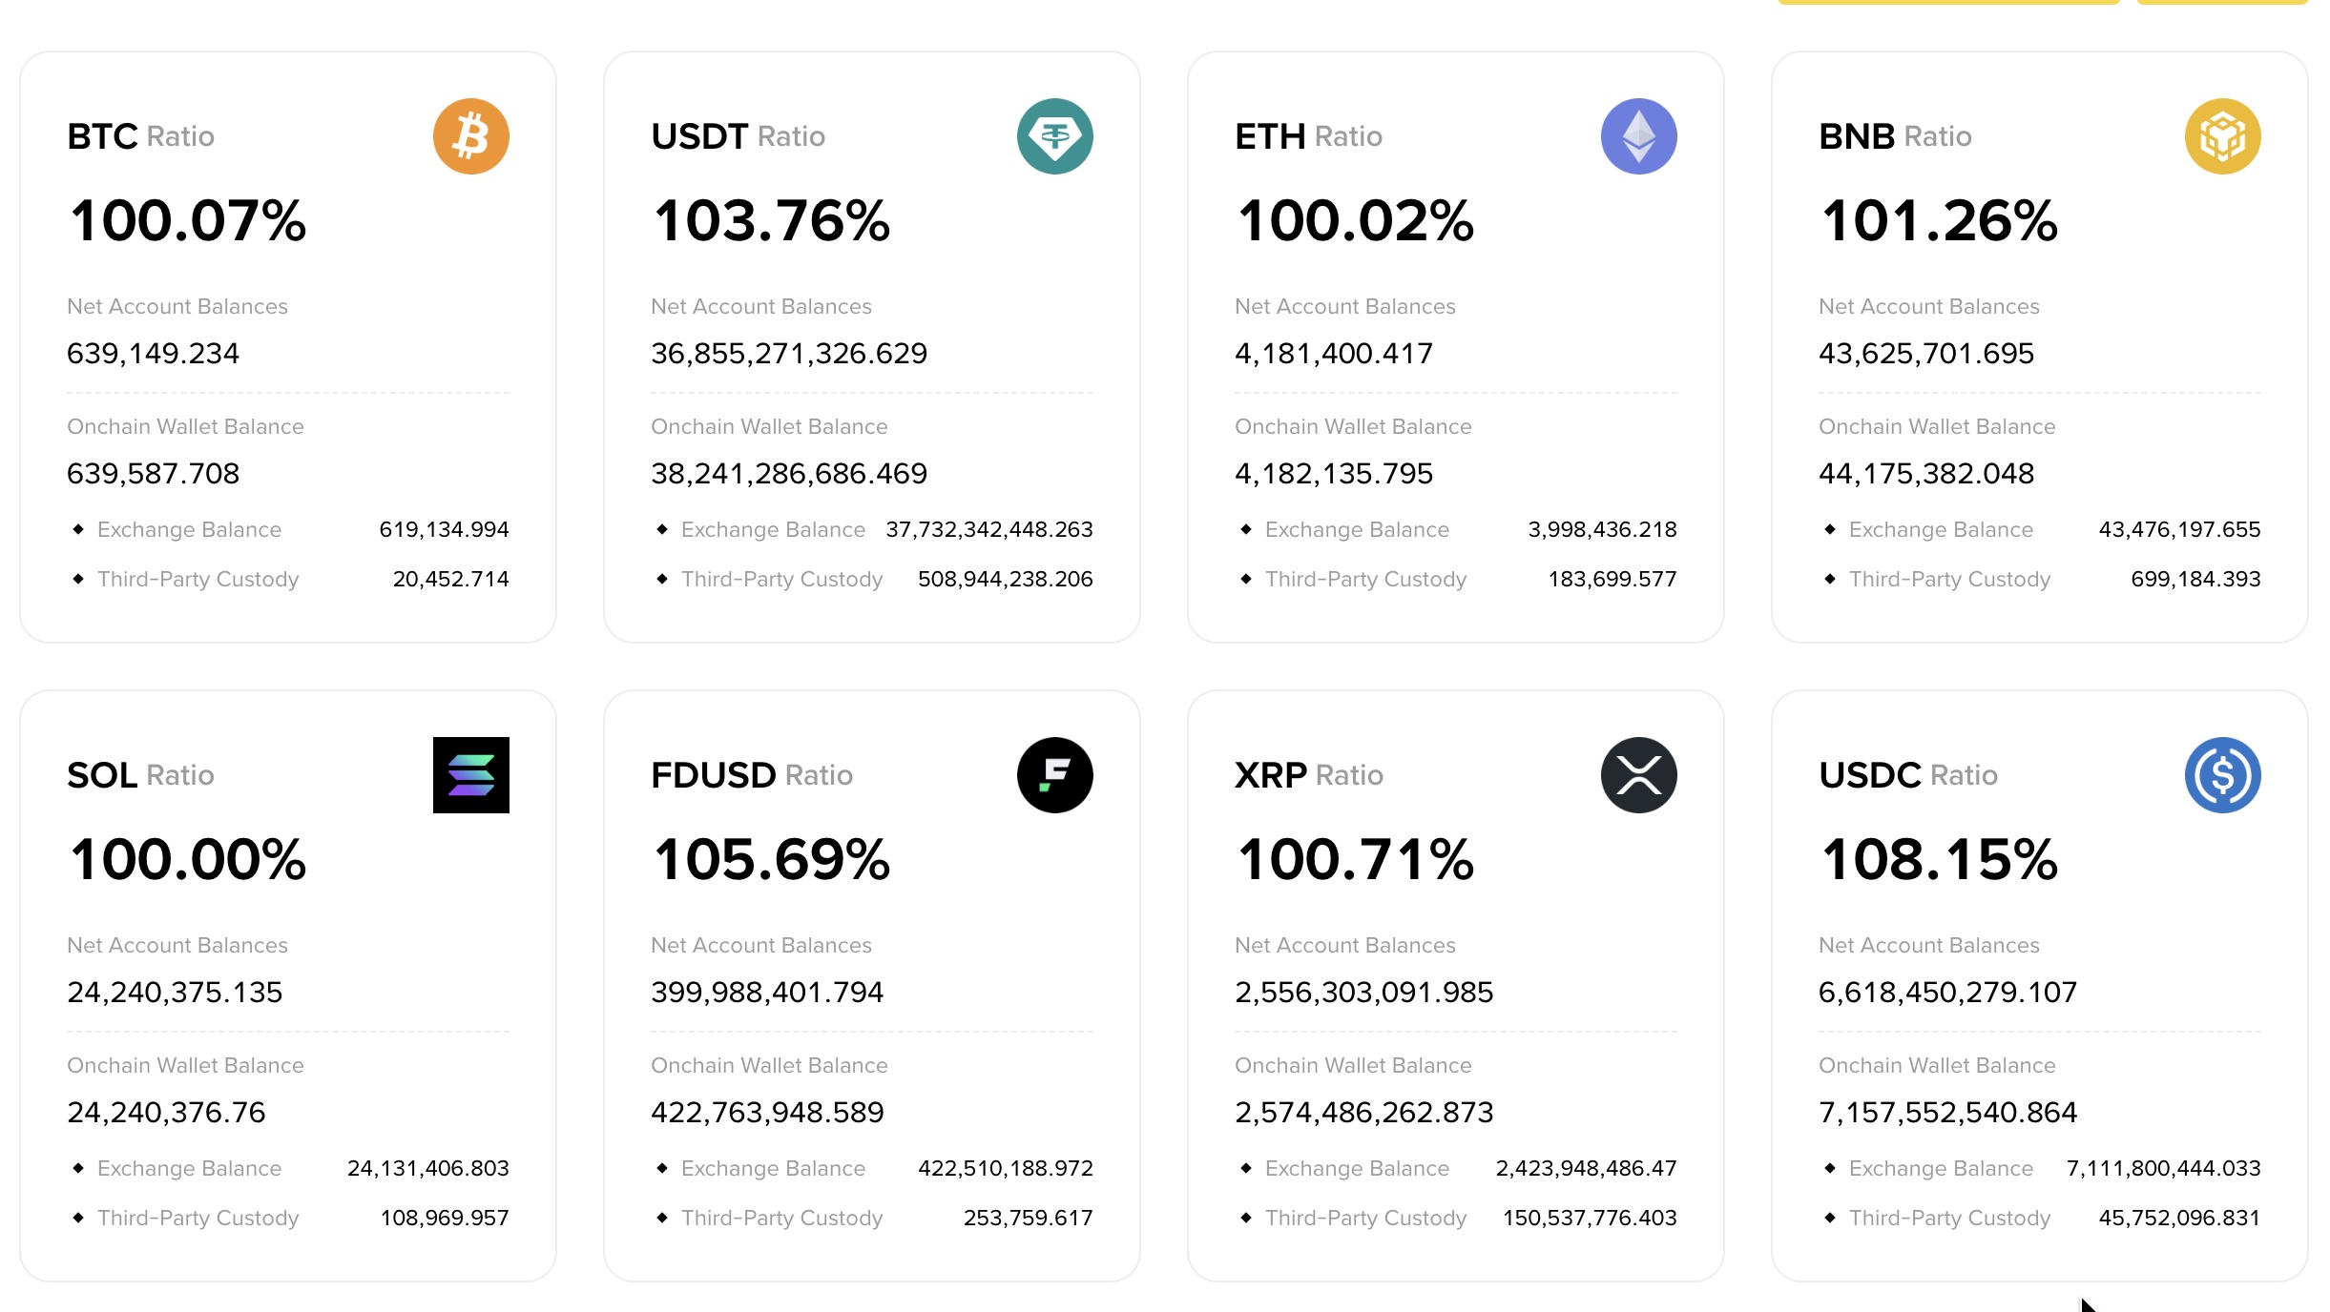Select the Tether icon on USDT card
The height and width of the screenshot is (1312, 2330).
[1055, 136]
